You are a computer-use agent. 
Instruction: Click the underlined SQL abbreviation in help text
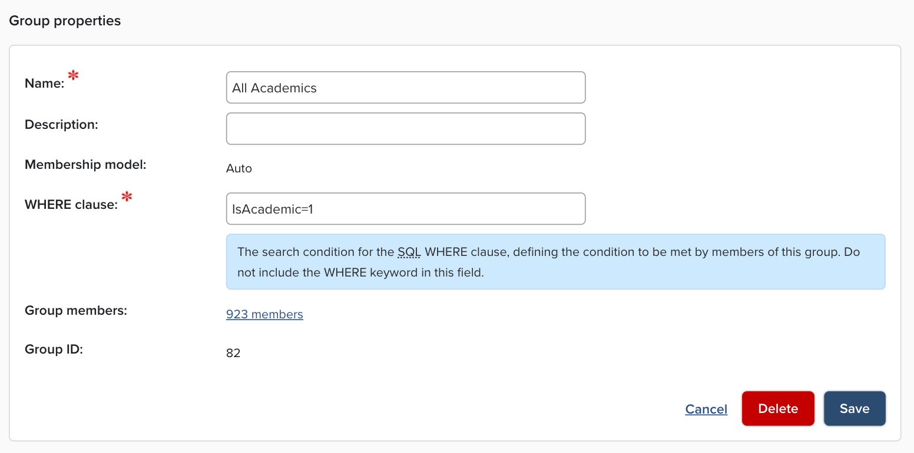tap(409, 252)
